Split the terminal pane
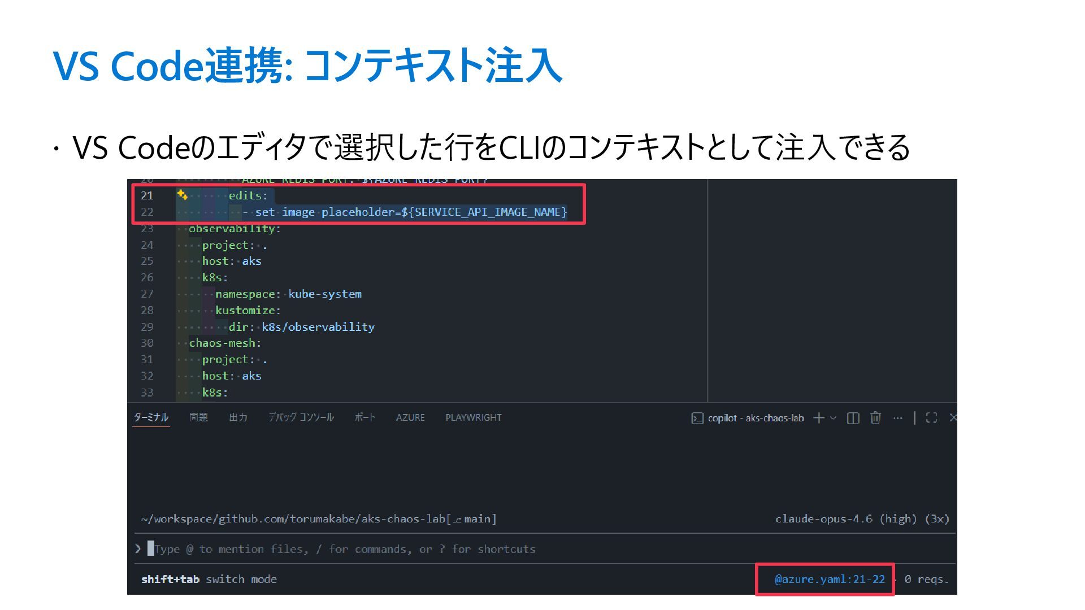Screen dimensions: 1085x610 [853, 418]
